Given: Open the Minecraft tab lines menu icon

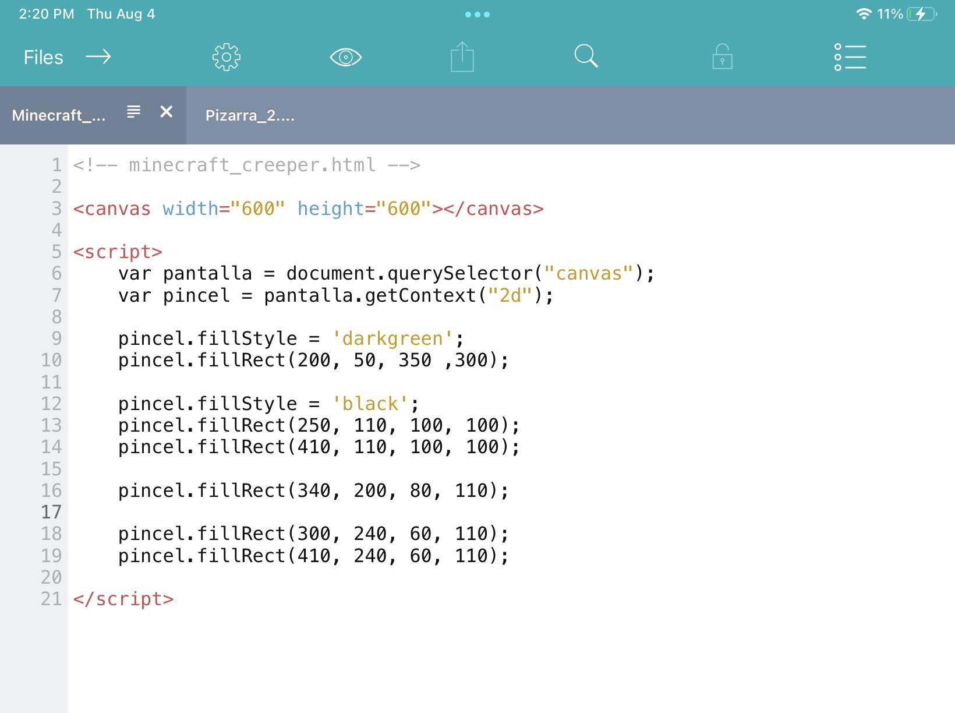Looking at the screenshot, I should [134, 111].
